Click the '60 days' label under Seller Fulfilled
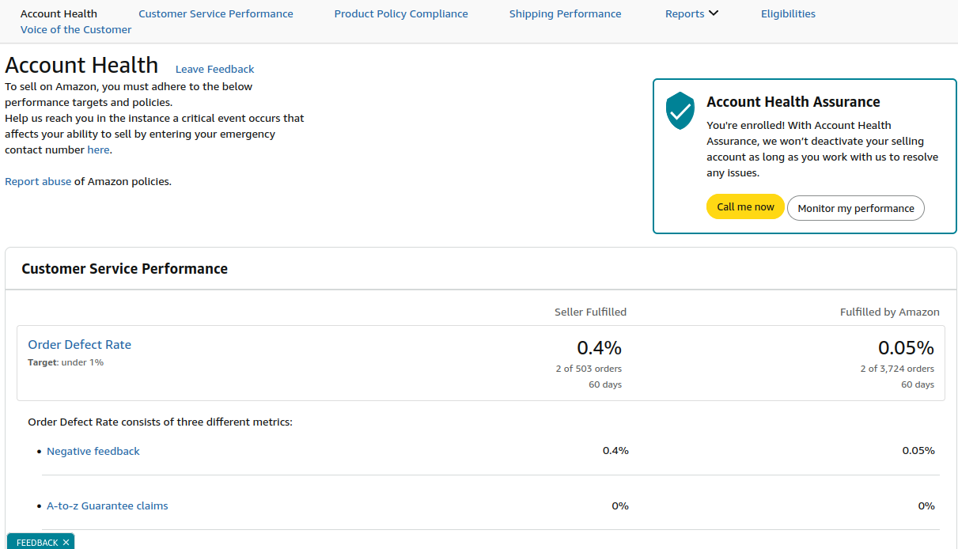 coord(605,384)
